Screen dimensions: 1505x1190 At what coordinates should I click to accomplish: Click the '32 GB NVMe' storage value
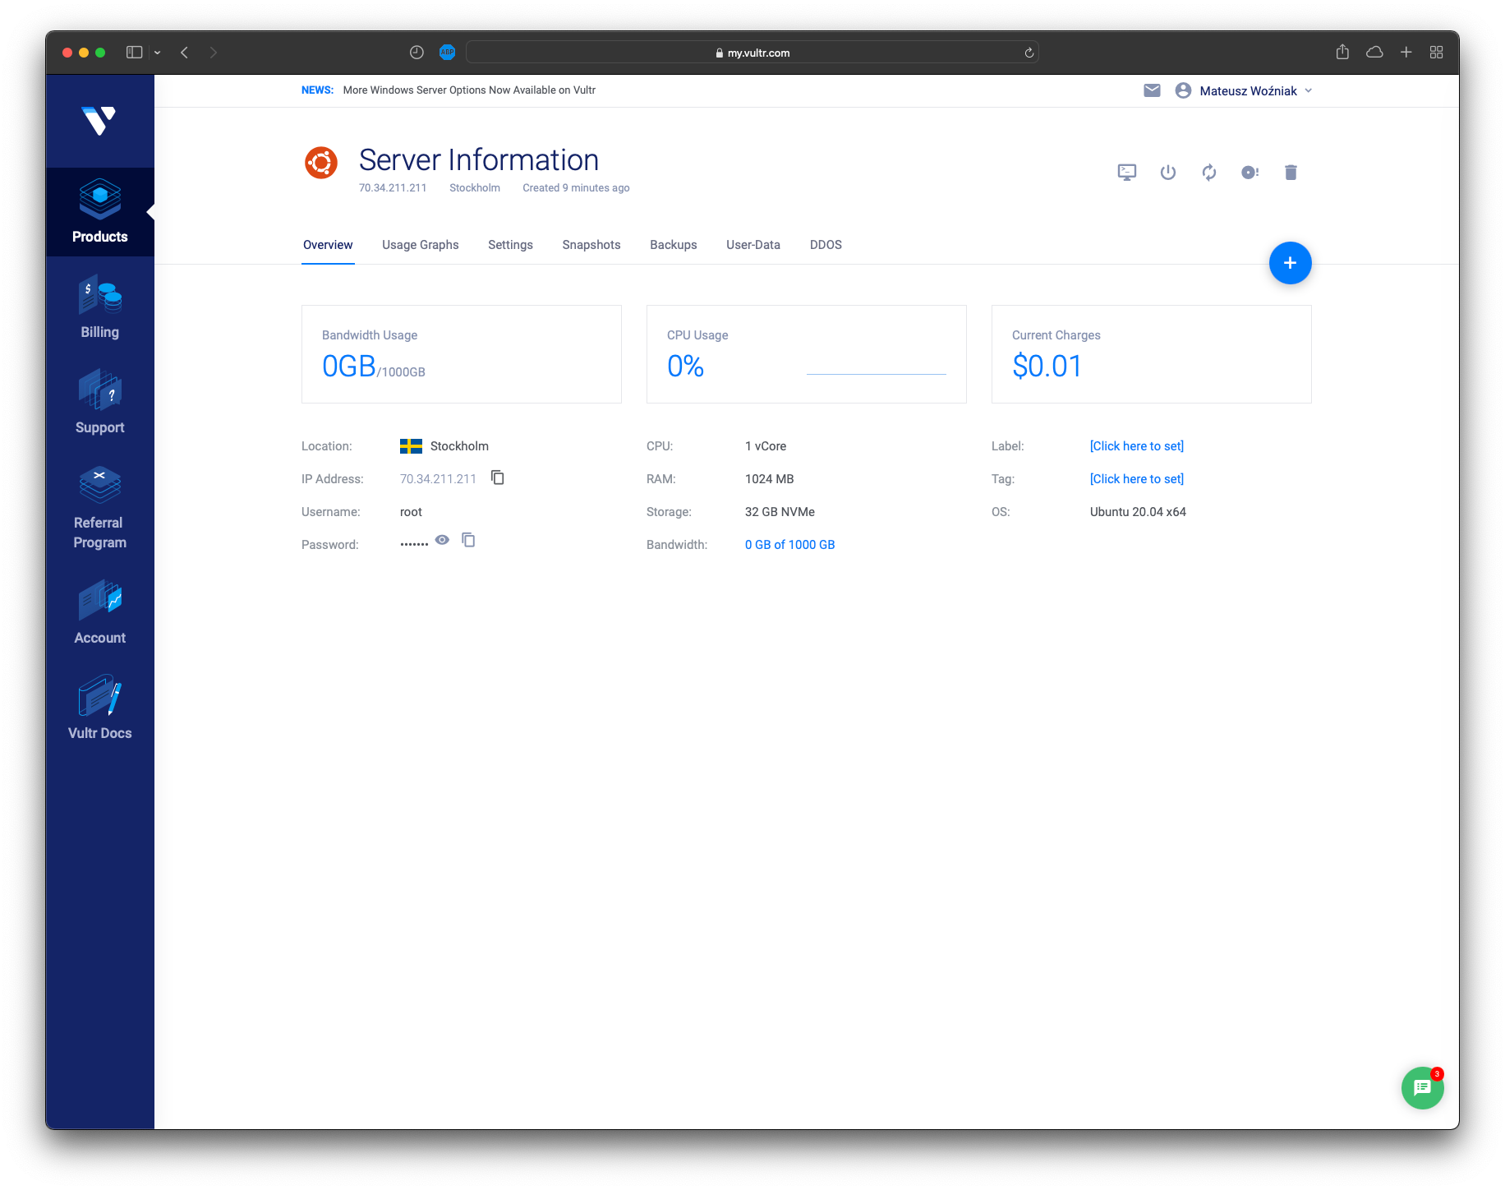780,512
